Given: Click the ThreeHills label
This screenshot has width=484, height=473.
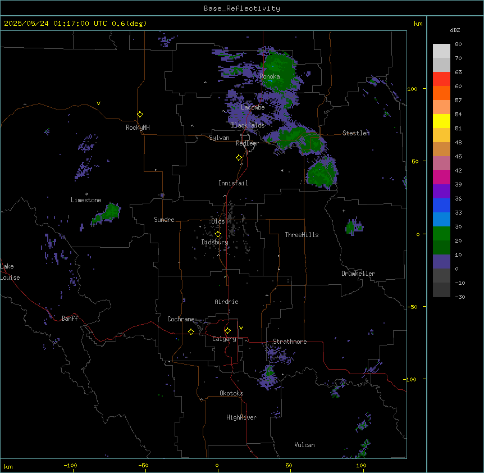Looking at the screenshot, I should 302,235.
